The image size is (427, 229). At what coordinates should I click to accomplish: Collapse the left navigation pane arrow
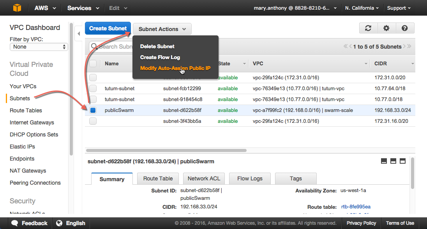point(79,34)
